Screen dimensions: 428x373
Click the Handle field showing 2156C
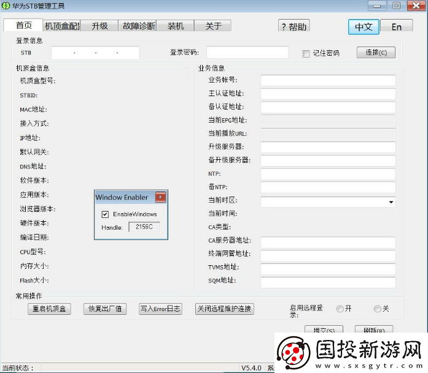tap(144, 227)
